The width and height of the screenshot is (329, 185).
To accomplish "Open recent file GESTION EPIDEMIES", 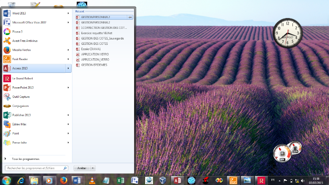I will click(94, 65).
